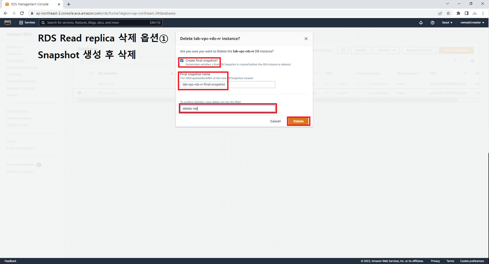Open a new browser tab
The image size is (489, 264).
tap(69, 4)
